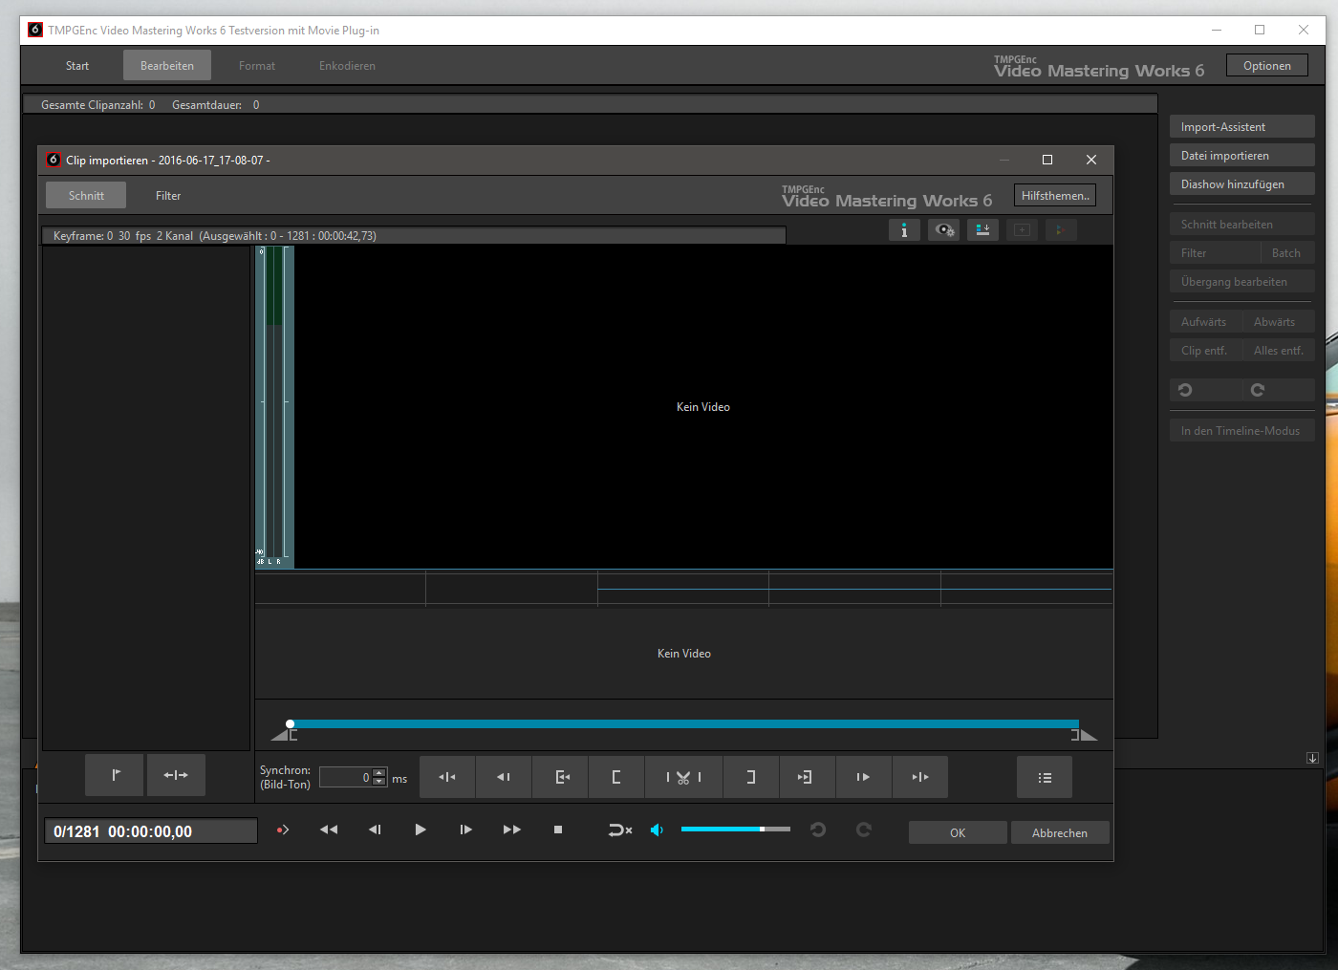Viewport: 1338px width, 970px height.
Task: Switch to the Filter tab in dialog
Action: click(x=168, y=196)
